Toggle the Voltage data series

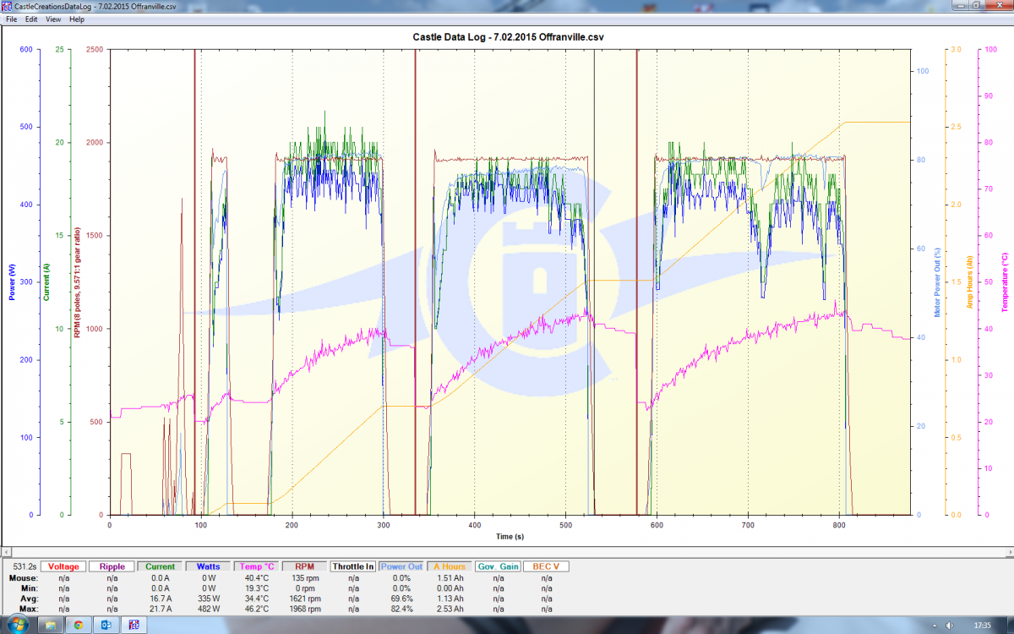64,566
